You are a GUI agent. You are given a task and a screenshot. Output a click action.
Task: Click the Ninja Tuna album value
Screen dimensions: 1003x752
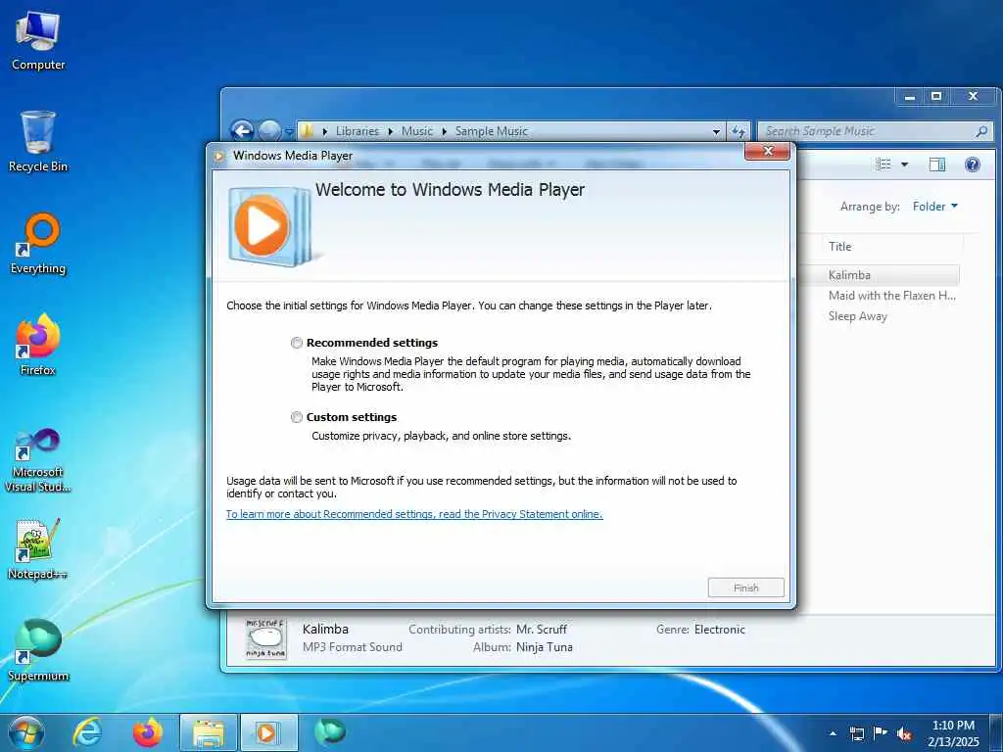[544, 647]
